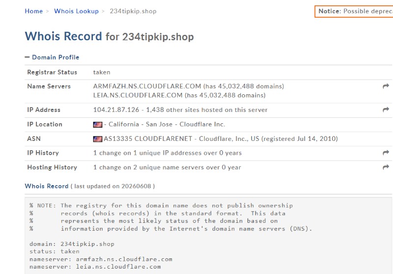Collapse the Domain Profile section
The width and height of the screenshot is (393, 274).
tap(52, 57)
